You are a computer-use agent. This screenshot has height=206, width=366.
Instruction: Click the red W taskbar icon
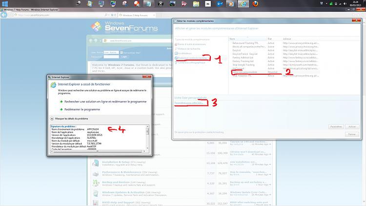(x=184, y=4)
